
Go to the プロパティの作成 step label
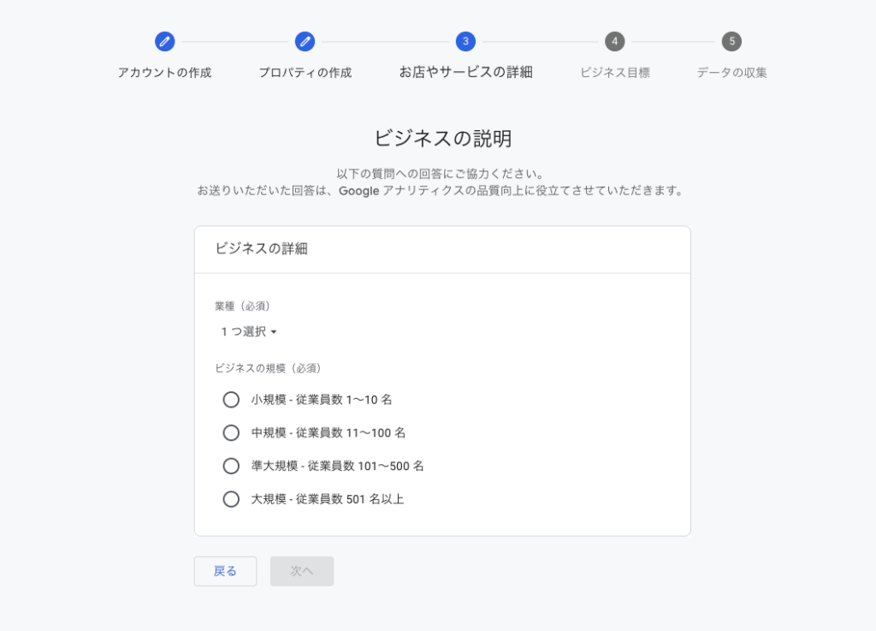point(305,73)
